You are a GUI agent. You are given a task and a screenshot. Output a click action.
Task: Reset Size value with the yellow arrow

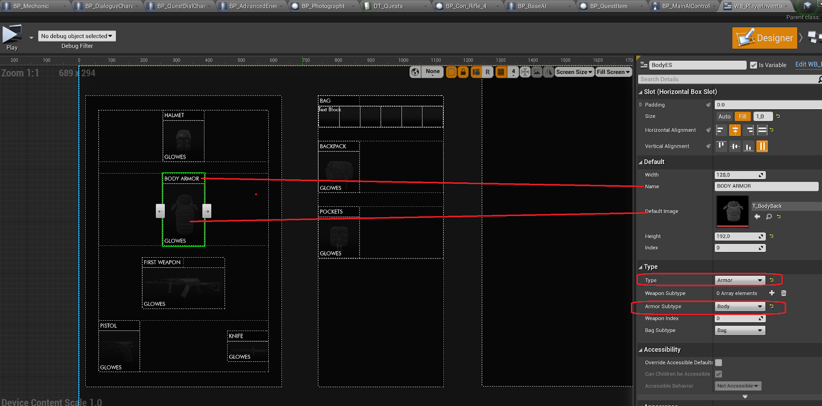tap(778, 117)
